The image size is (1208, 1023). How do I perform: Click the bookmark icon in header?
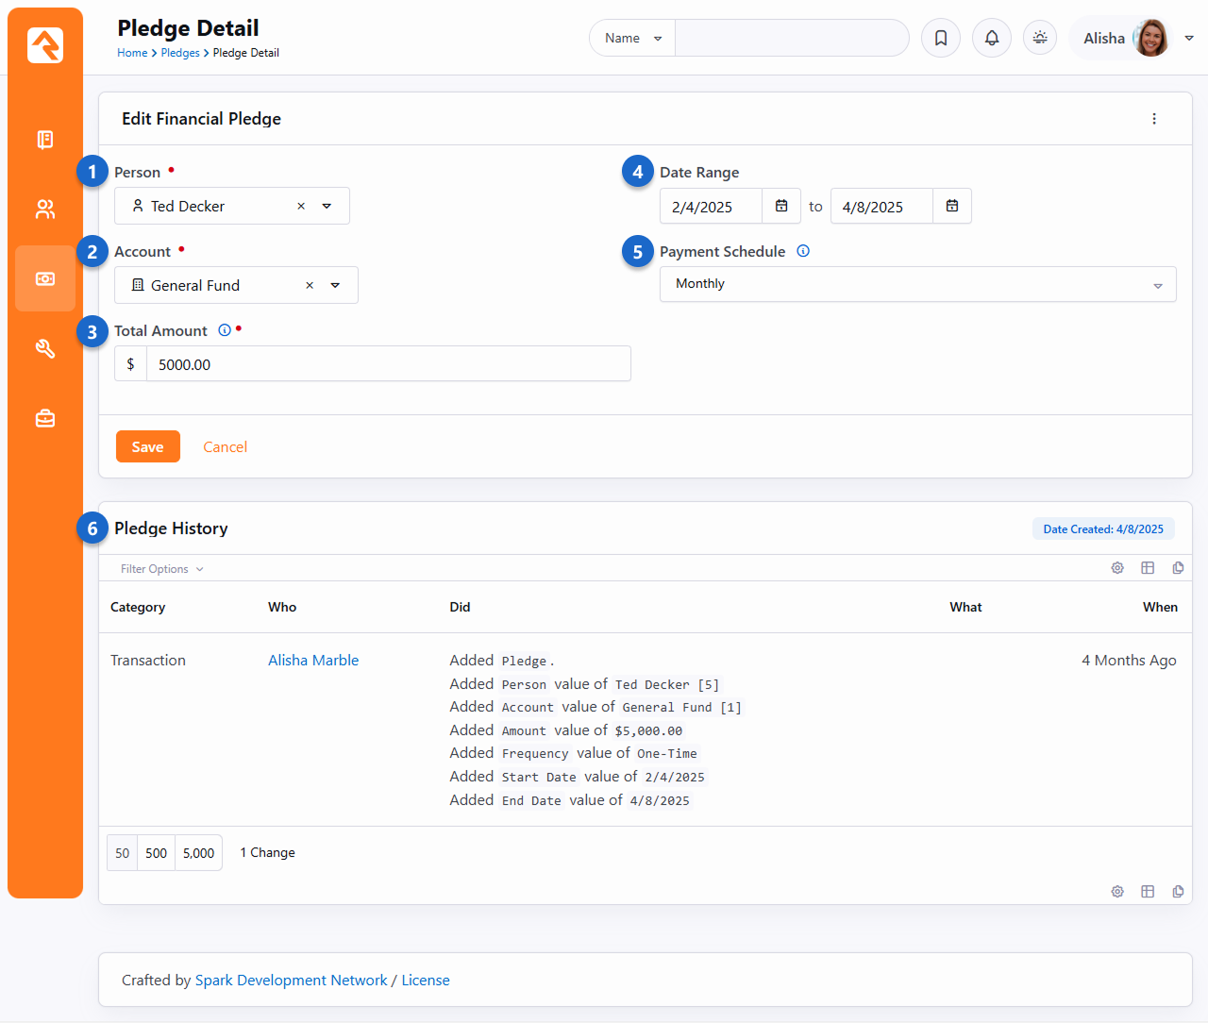(x=941, y=39)
